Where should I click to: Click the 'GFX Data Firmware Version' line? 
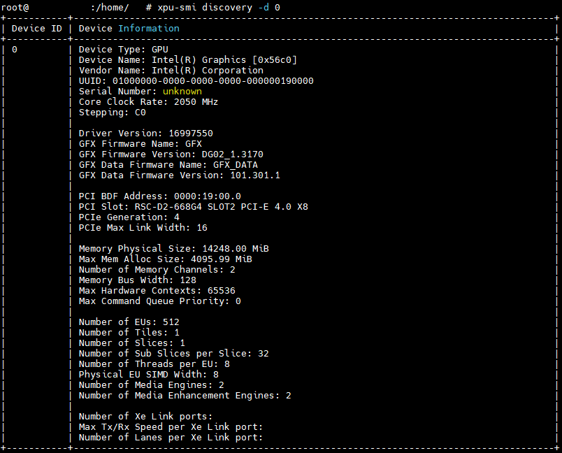[x=179, y=175]
